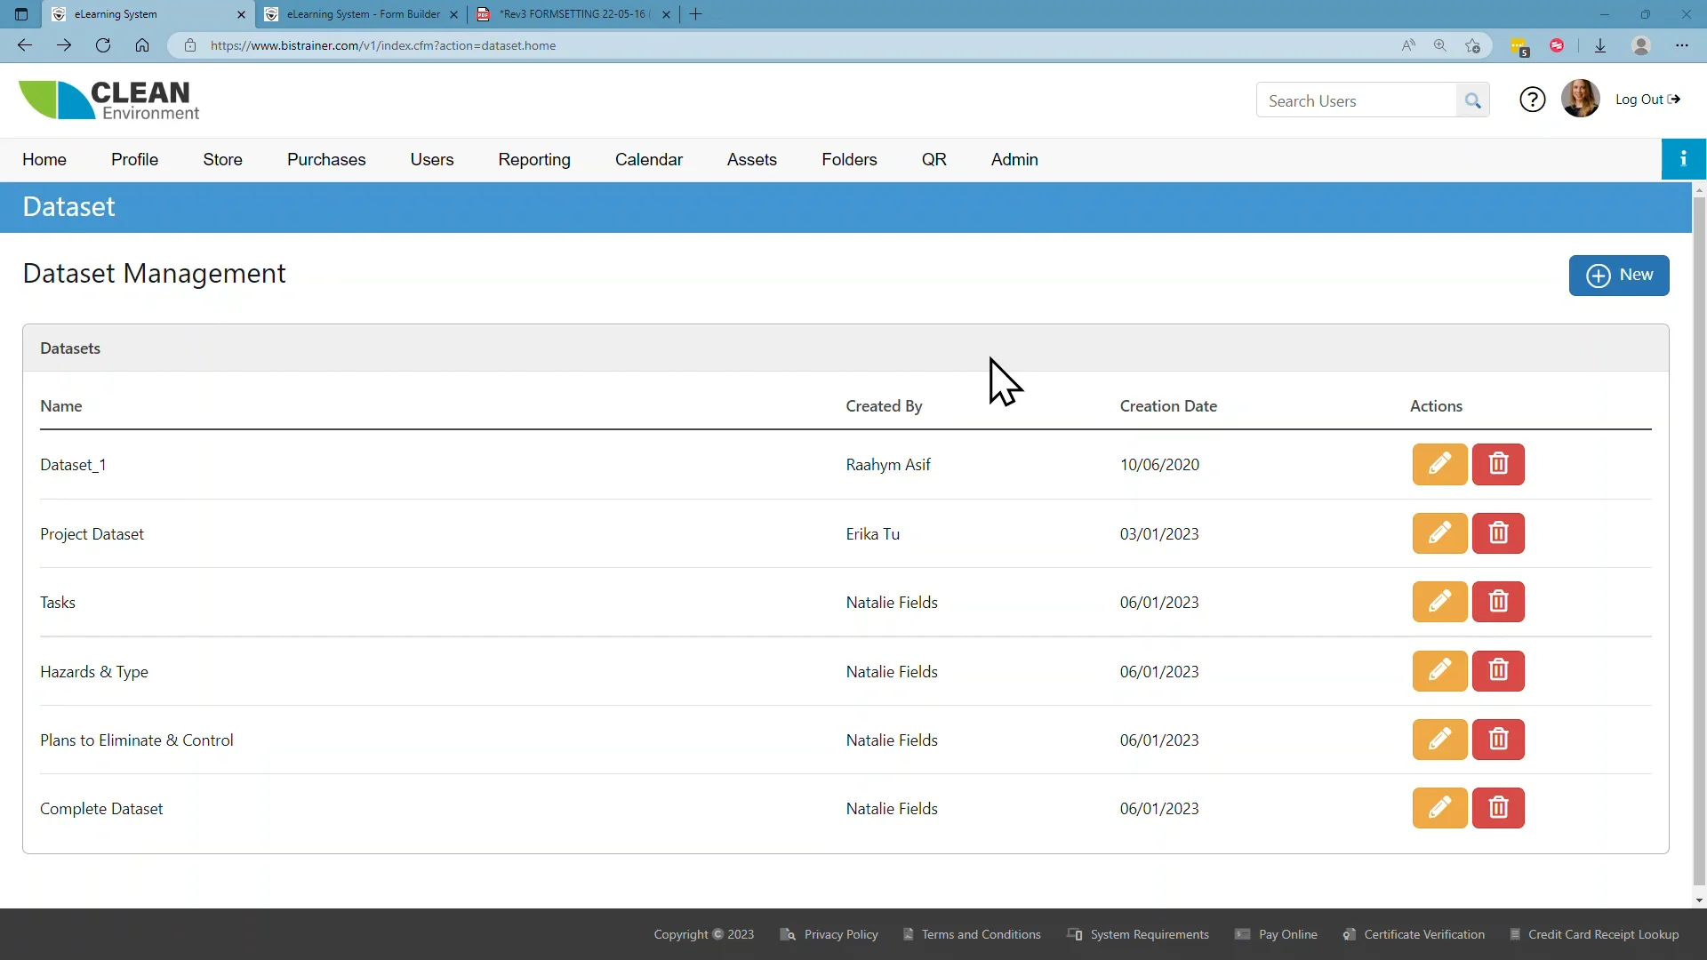This screenshot has height=960, width=1707.
Task: Refresh the page with reload icon
Action: [103, 45]
